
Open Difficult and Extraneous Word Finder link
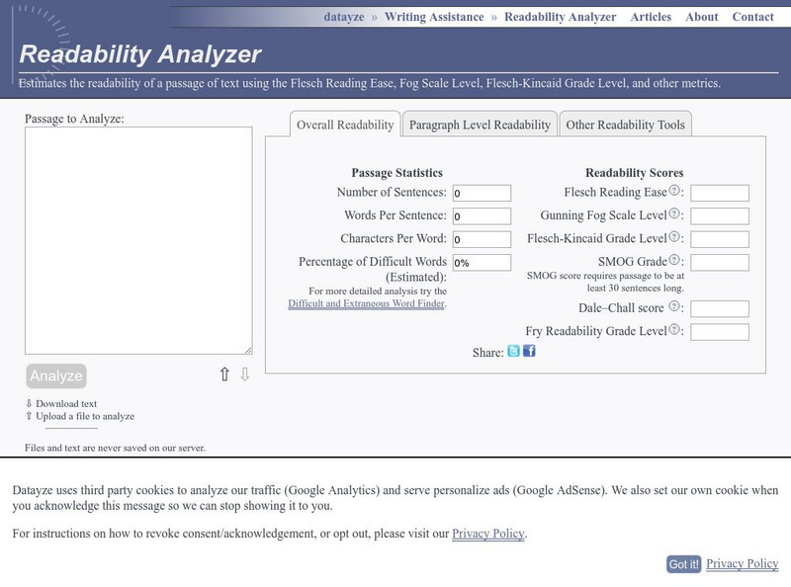pos(367,303)
